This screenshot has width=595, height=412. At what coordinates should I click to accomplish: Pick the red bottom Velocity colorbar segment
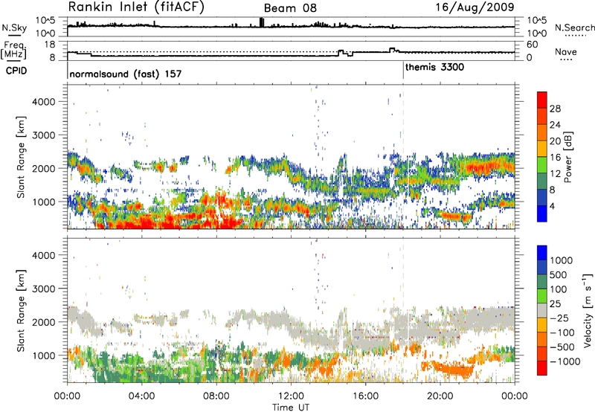pyautogui.click(x=542, y=368)
